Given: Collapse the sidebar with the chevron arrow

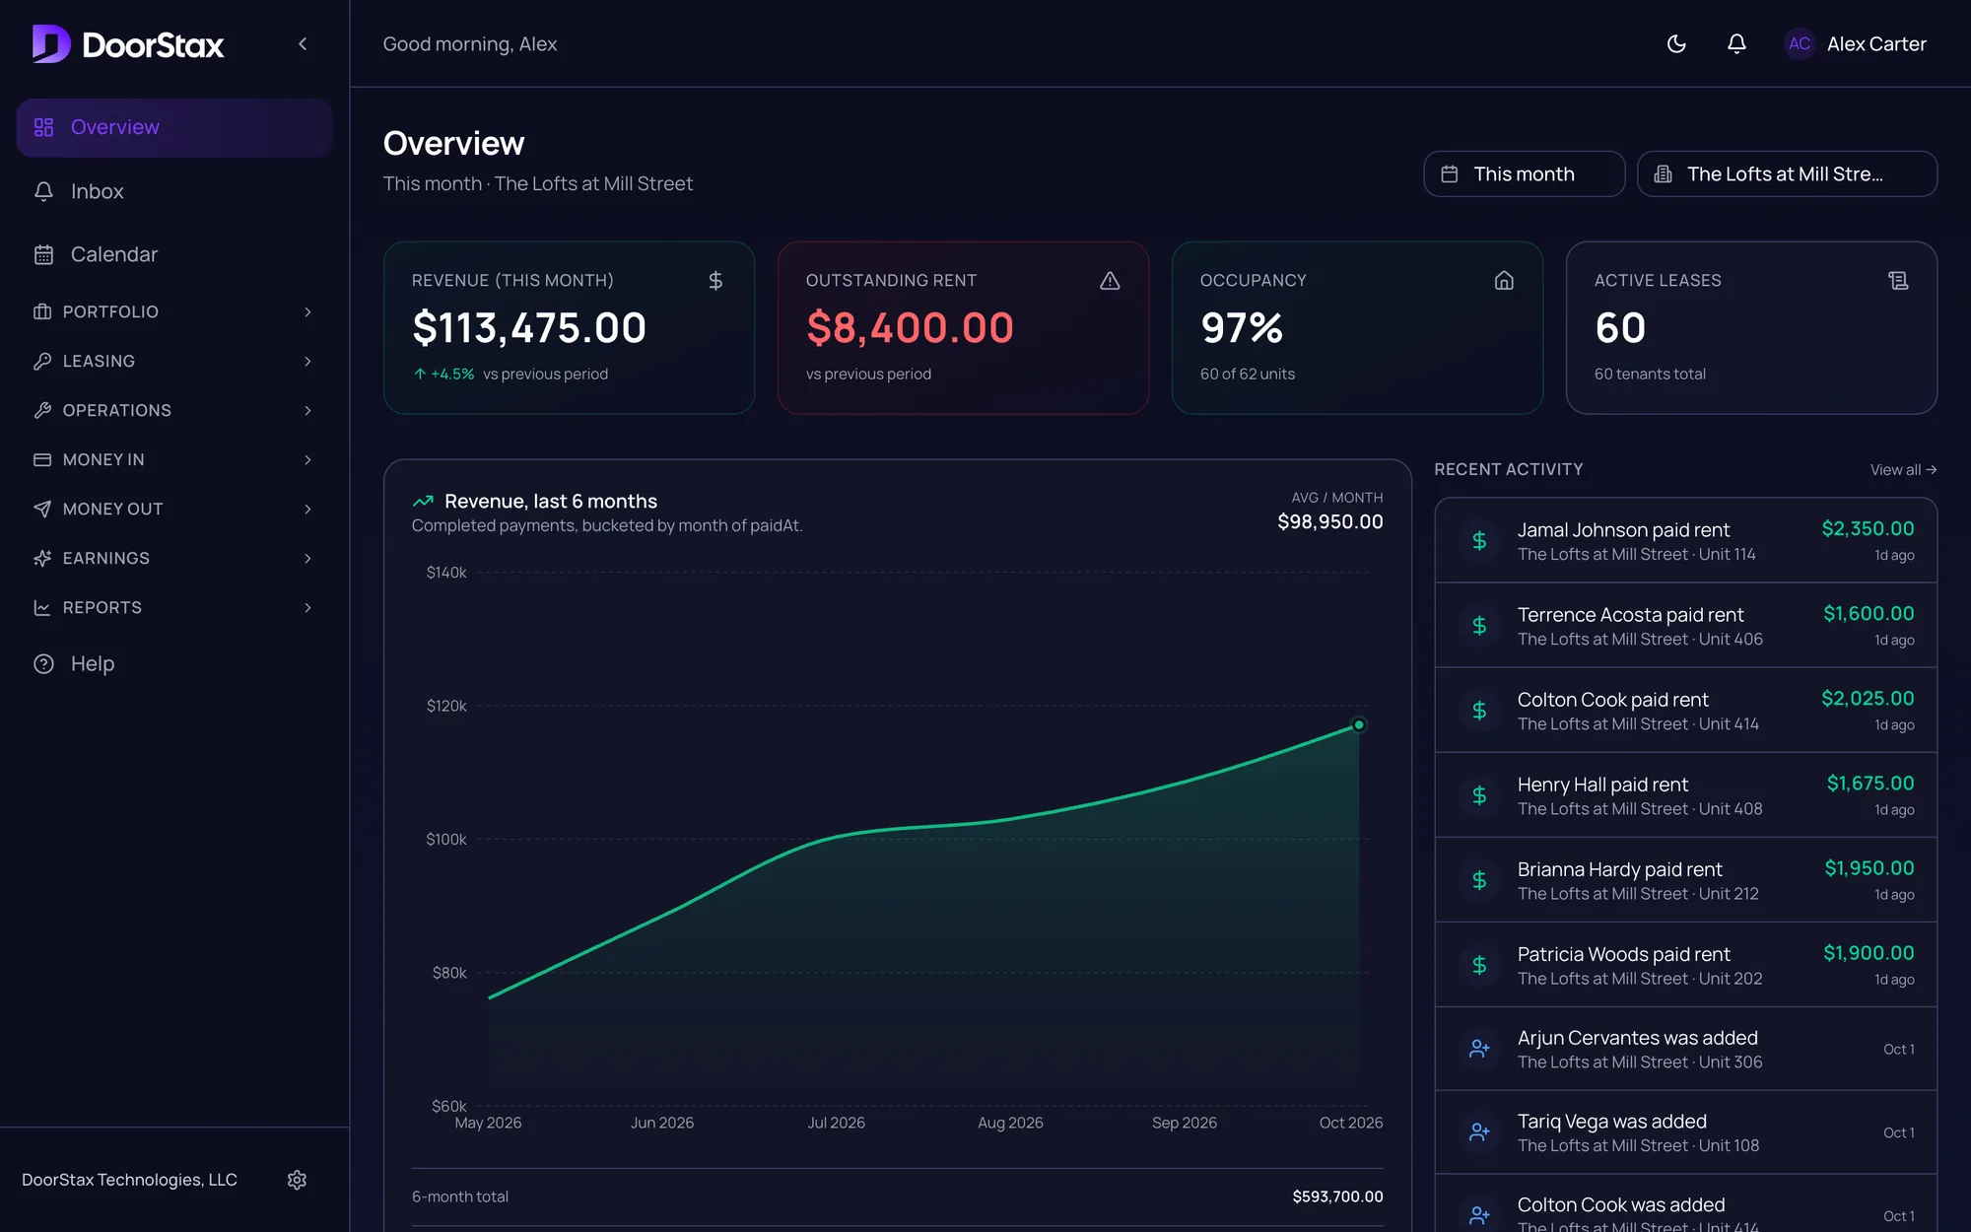Looking at the screenshot, I should click(x=303, y=44).
